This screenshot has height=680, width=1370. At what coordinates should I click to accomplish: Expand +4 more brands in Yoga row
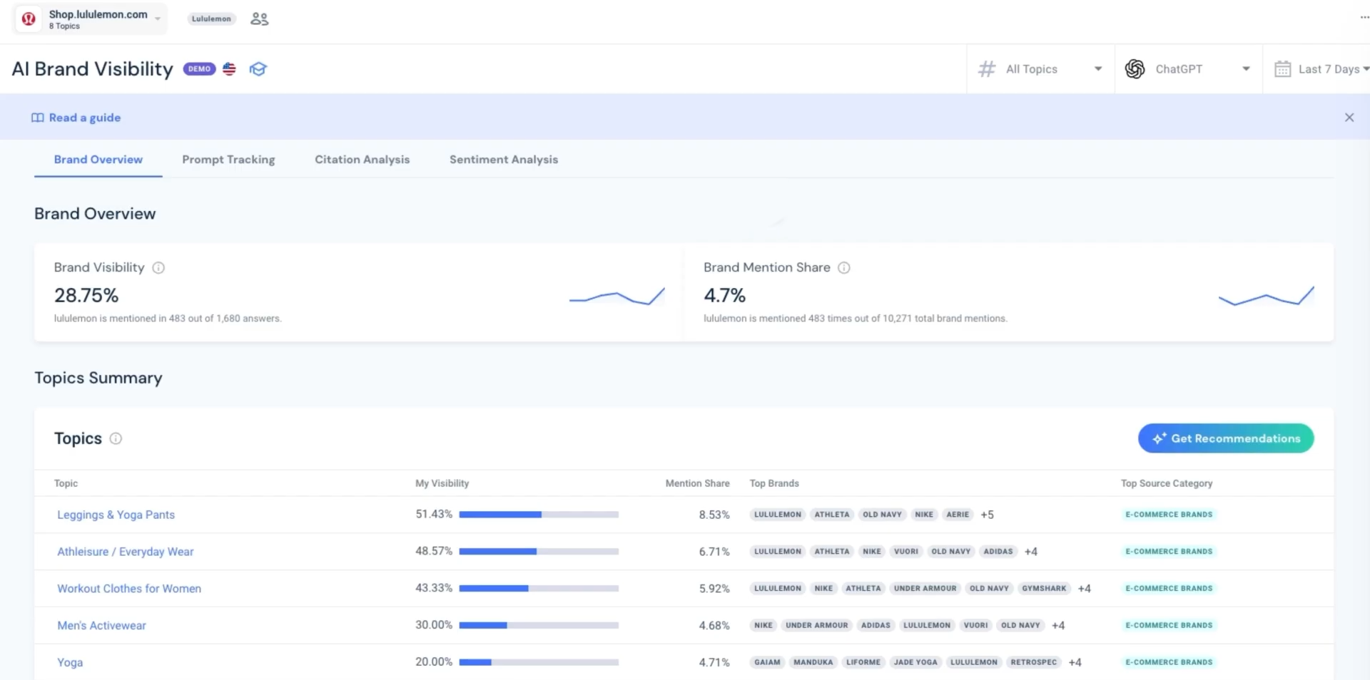[x=1075, y=663]
